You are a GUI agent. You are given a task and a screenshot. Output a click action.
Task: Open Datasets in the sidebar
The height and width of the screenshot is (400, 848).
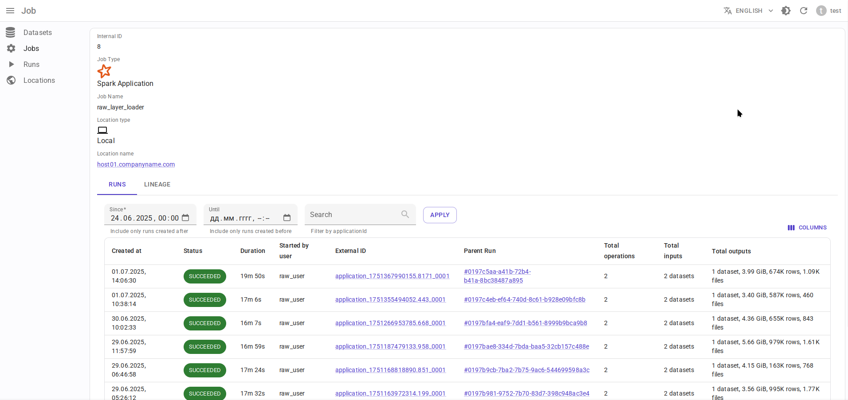click(x=38, y=32)
